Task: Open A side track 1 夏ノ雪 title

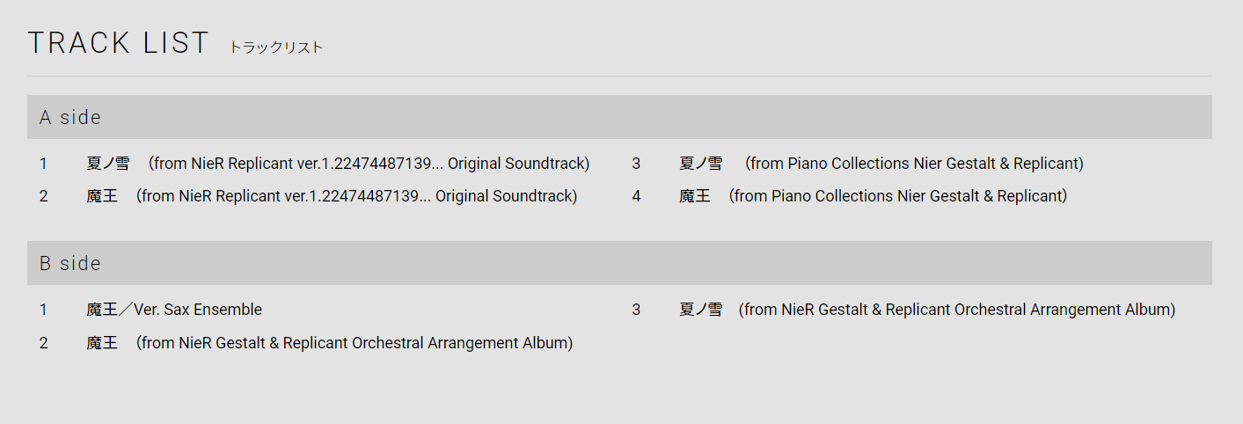Action: pyautogui.click(x=107, y=164)
